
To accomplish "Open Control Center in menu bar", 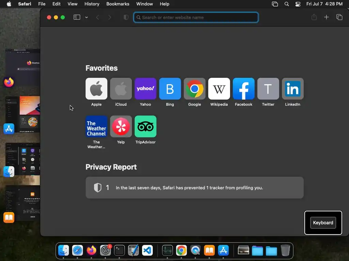I will click(x=298, y=4).
